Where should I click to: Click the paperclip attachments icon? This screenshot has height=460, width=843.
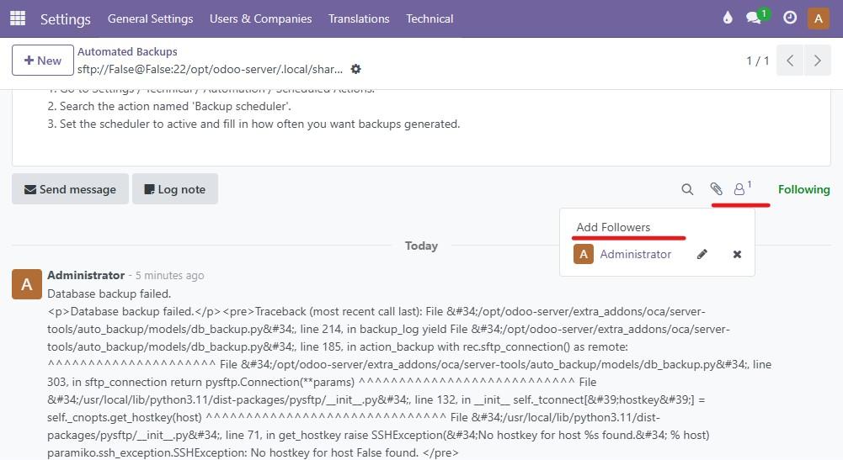pyautogui.click(x=716, y=189)
